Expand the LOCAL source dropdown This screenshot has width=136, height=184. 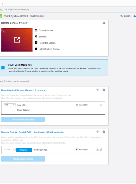(x=10, y=149)
